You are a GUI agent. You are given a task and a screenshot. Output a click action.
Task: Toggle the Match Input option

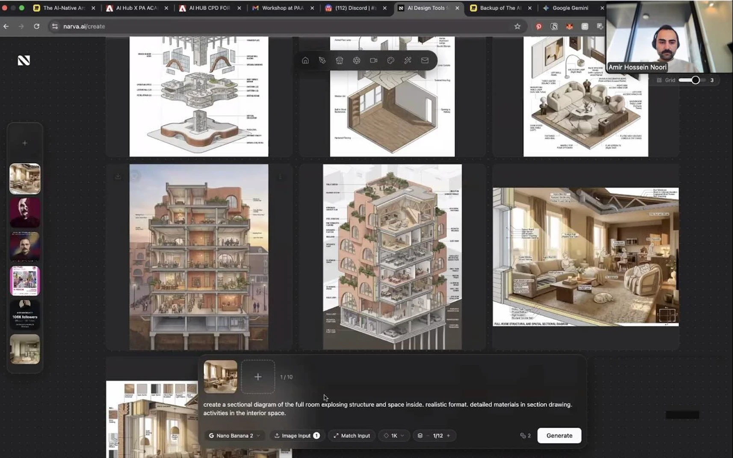352,436
